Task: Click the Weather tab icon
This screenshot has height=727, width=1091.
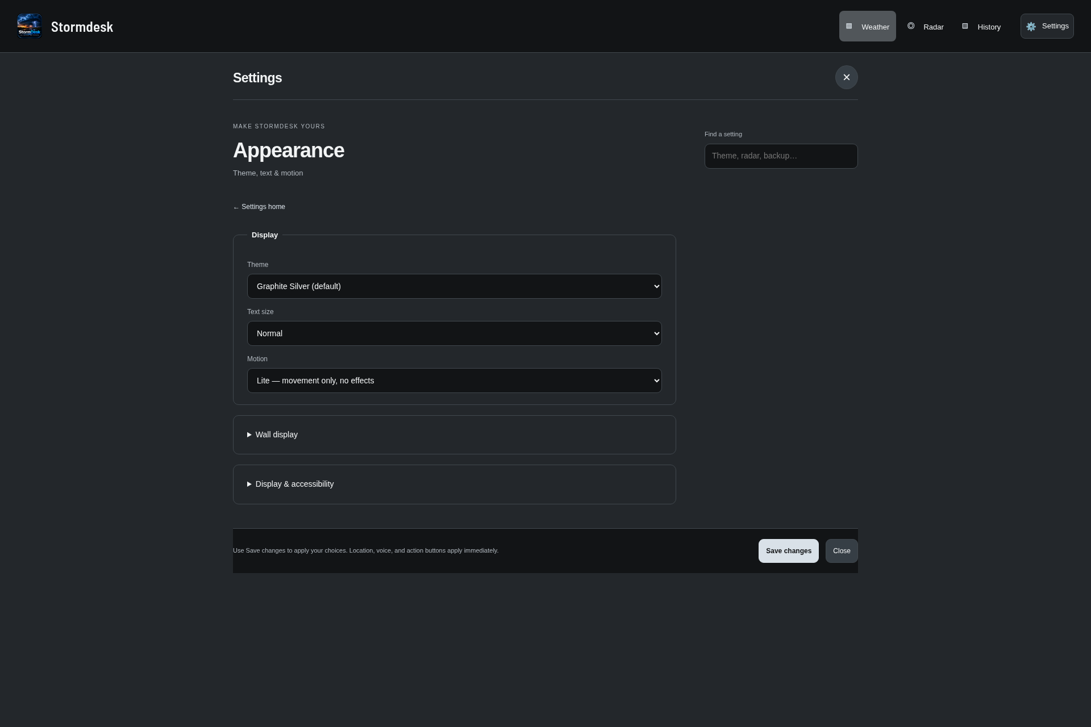Action: [x=849, y=26]
